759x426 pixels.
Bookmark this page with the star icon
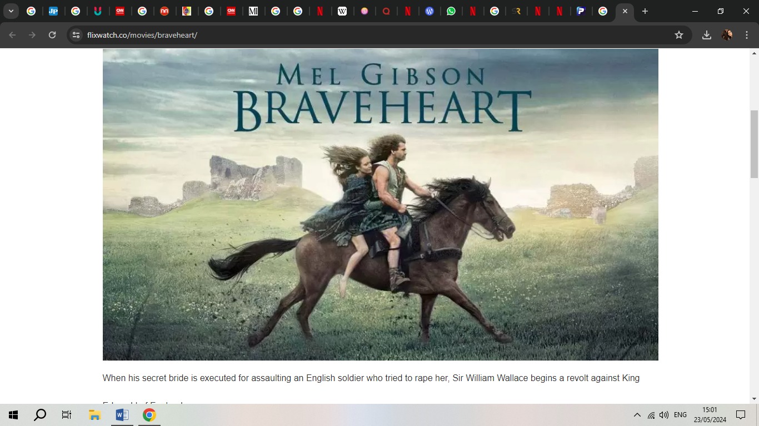pyautogui.click(x=679, y=35)
